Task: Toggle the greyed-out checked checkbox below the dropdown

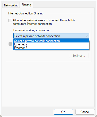Action: tap(10, 44)
